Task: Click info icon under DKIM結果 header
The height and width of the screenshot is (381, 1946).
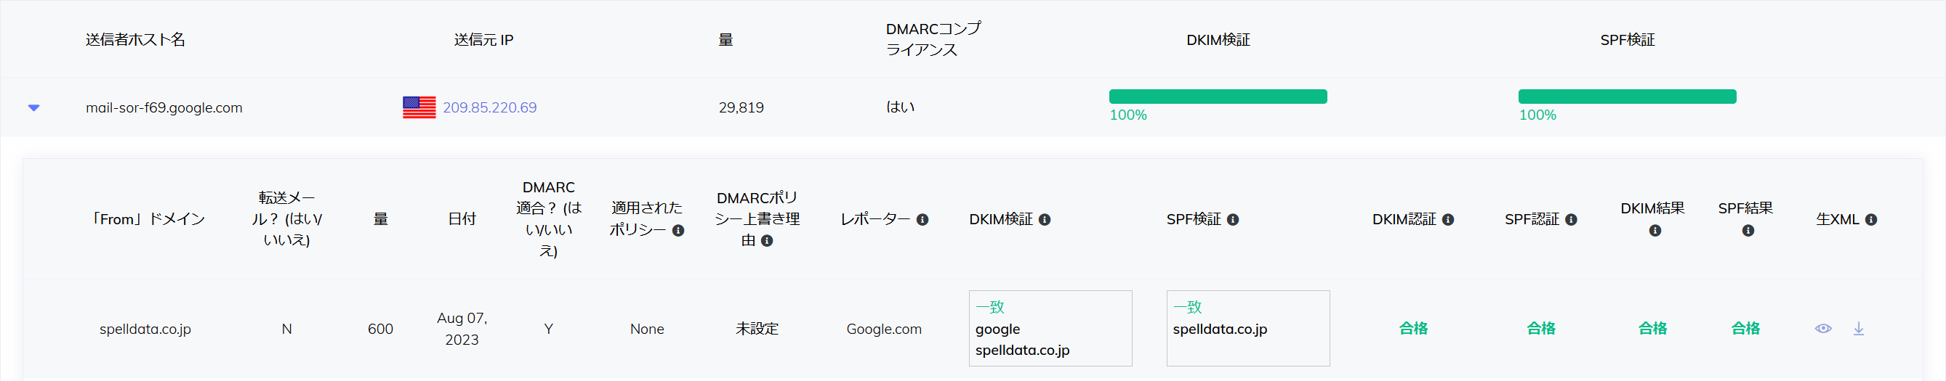Action: click(1655, 231)
